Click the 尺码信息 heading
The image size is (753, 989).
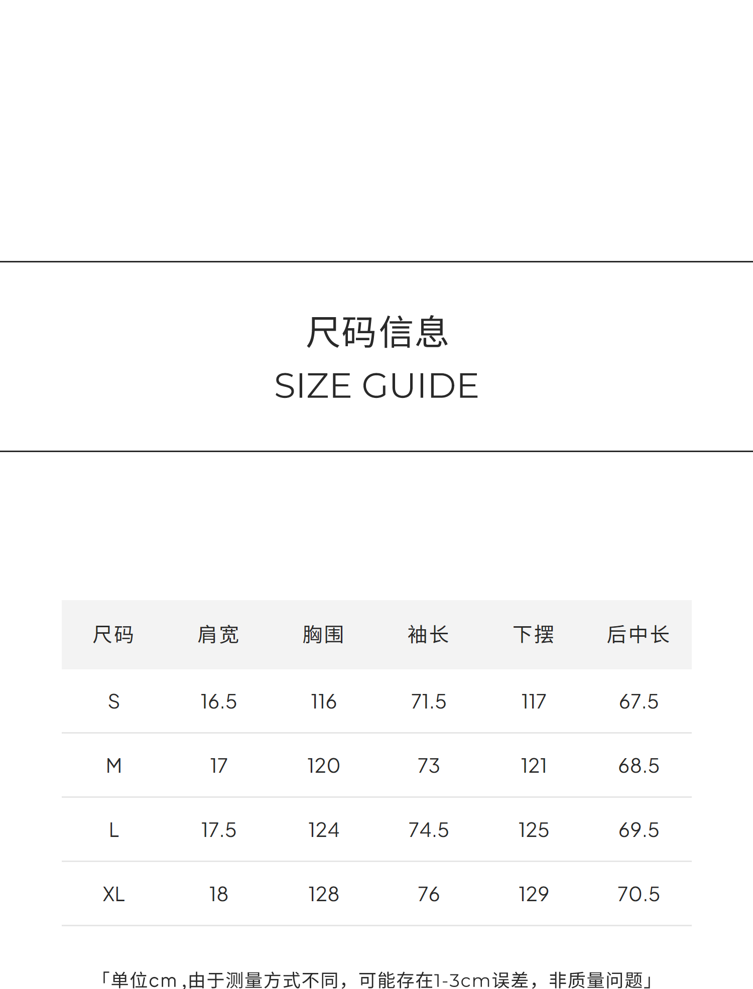pyautogui.click(x=376, y=332)
